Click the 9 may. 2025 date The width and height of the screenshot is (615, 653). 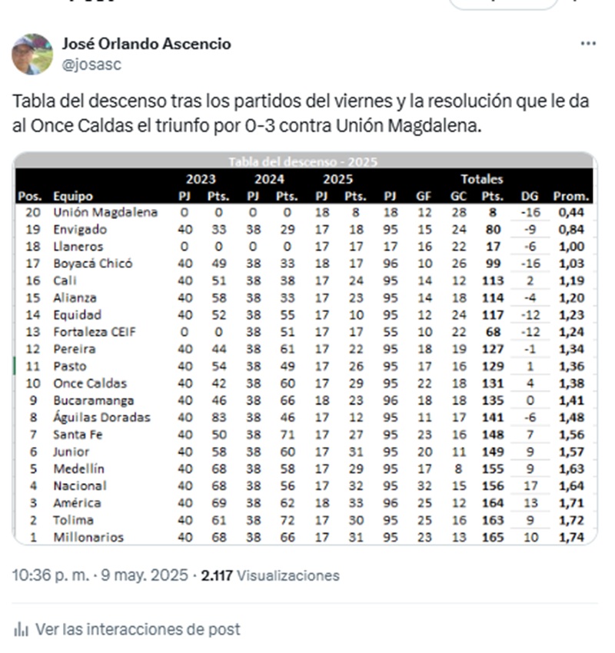(x=145, y=575)
